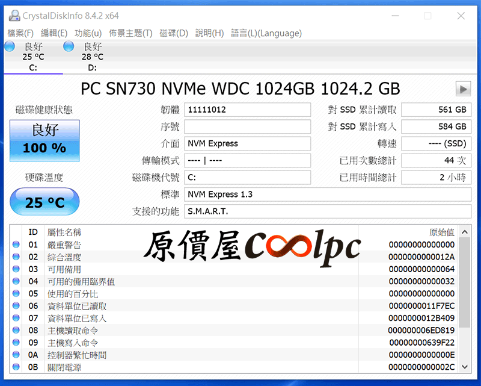Select the 主機讀取命令 attribute row
This screenshot has height=386, width=481.
tap(234, 331)
